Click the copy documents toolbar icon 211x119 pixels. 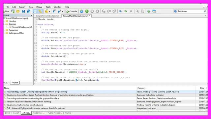137,11
